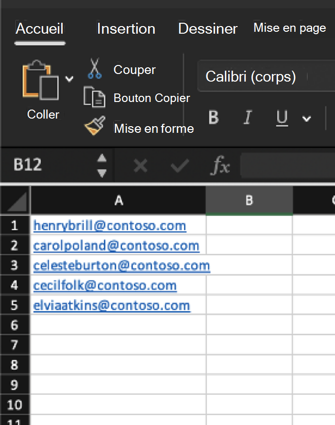The image size is (335, 425).
Task: Select cell B10
Action: (x=250, y=405)
